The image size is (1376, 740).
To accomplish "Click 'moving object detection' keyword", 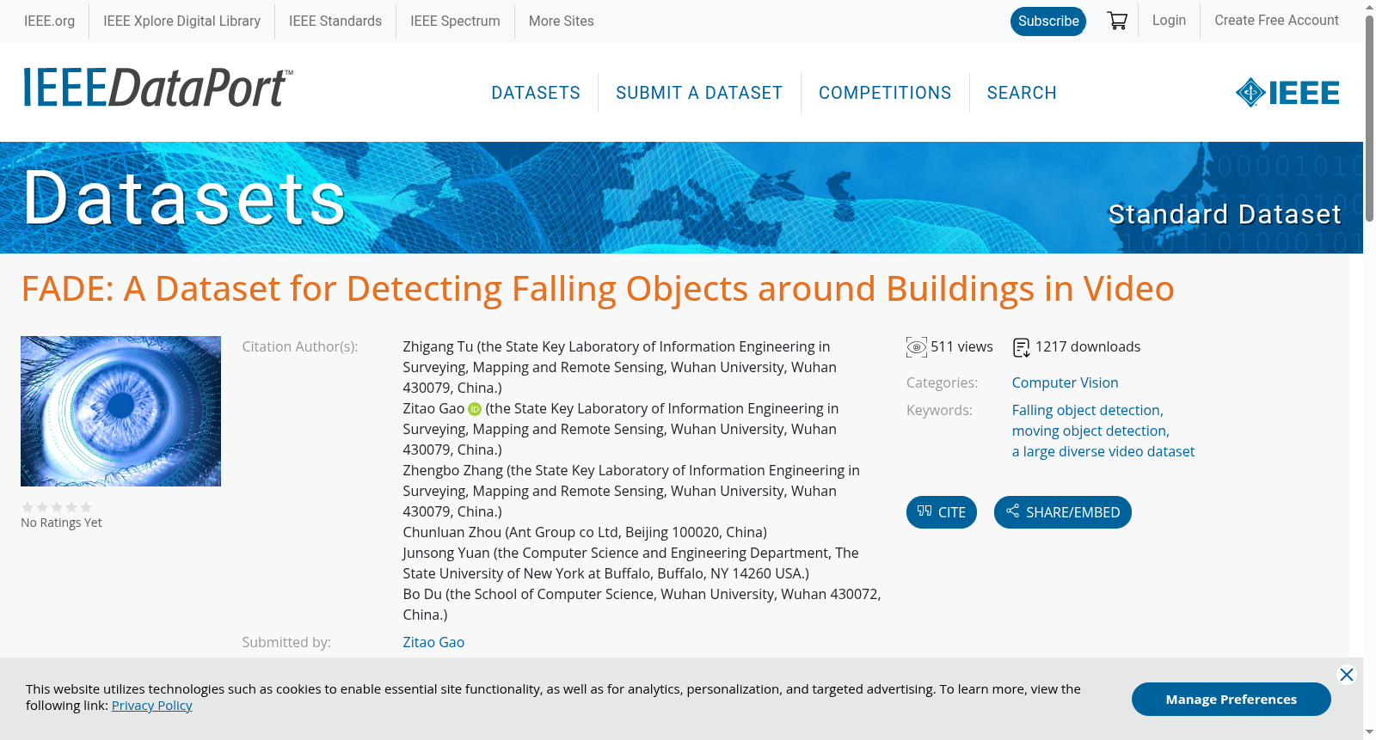I will (x=1090, y=431).
